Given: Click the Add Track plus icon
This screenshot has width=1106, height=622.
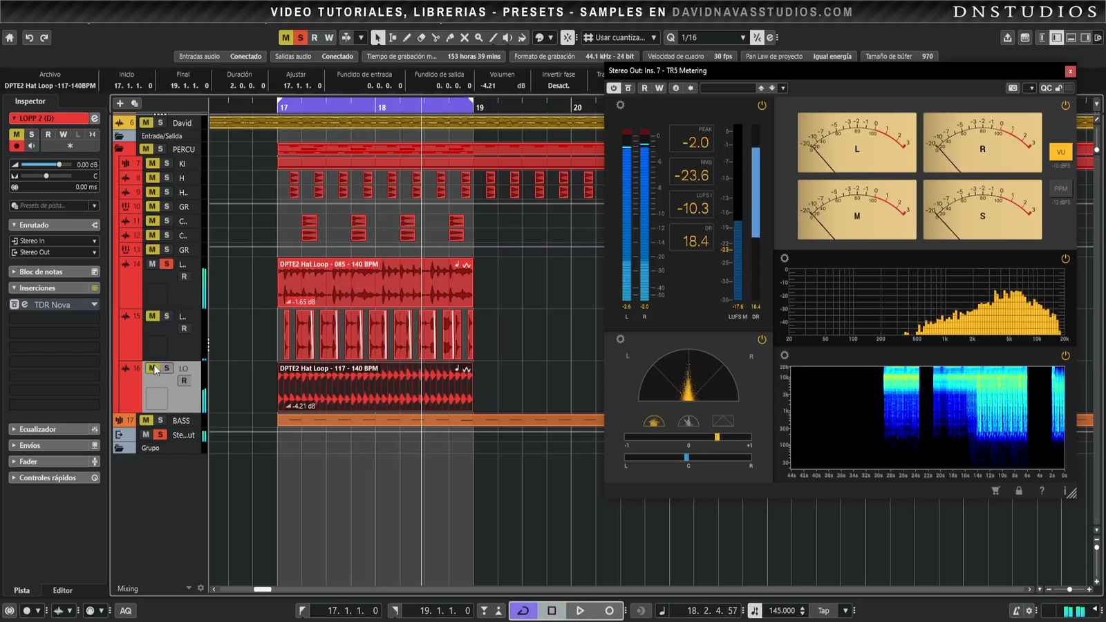Looking at the screenshot, I should click(x=120, y=103).
